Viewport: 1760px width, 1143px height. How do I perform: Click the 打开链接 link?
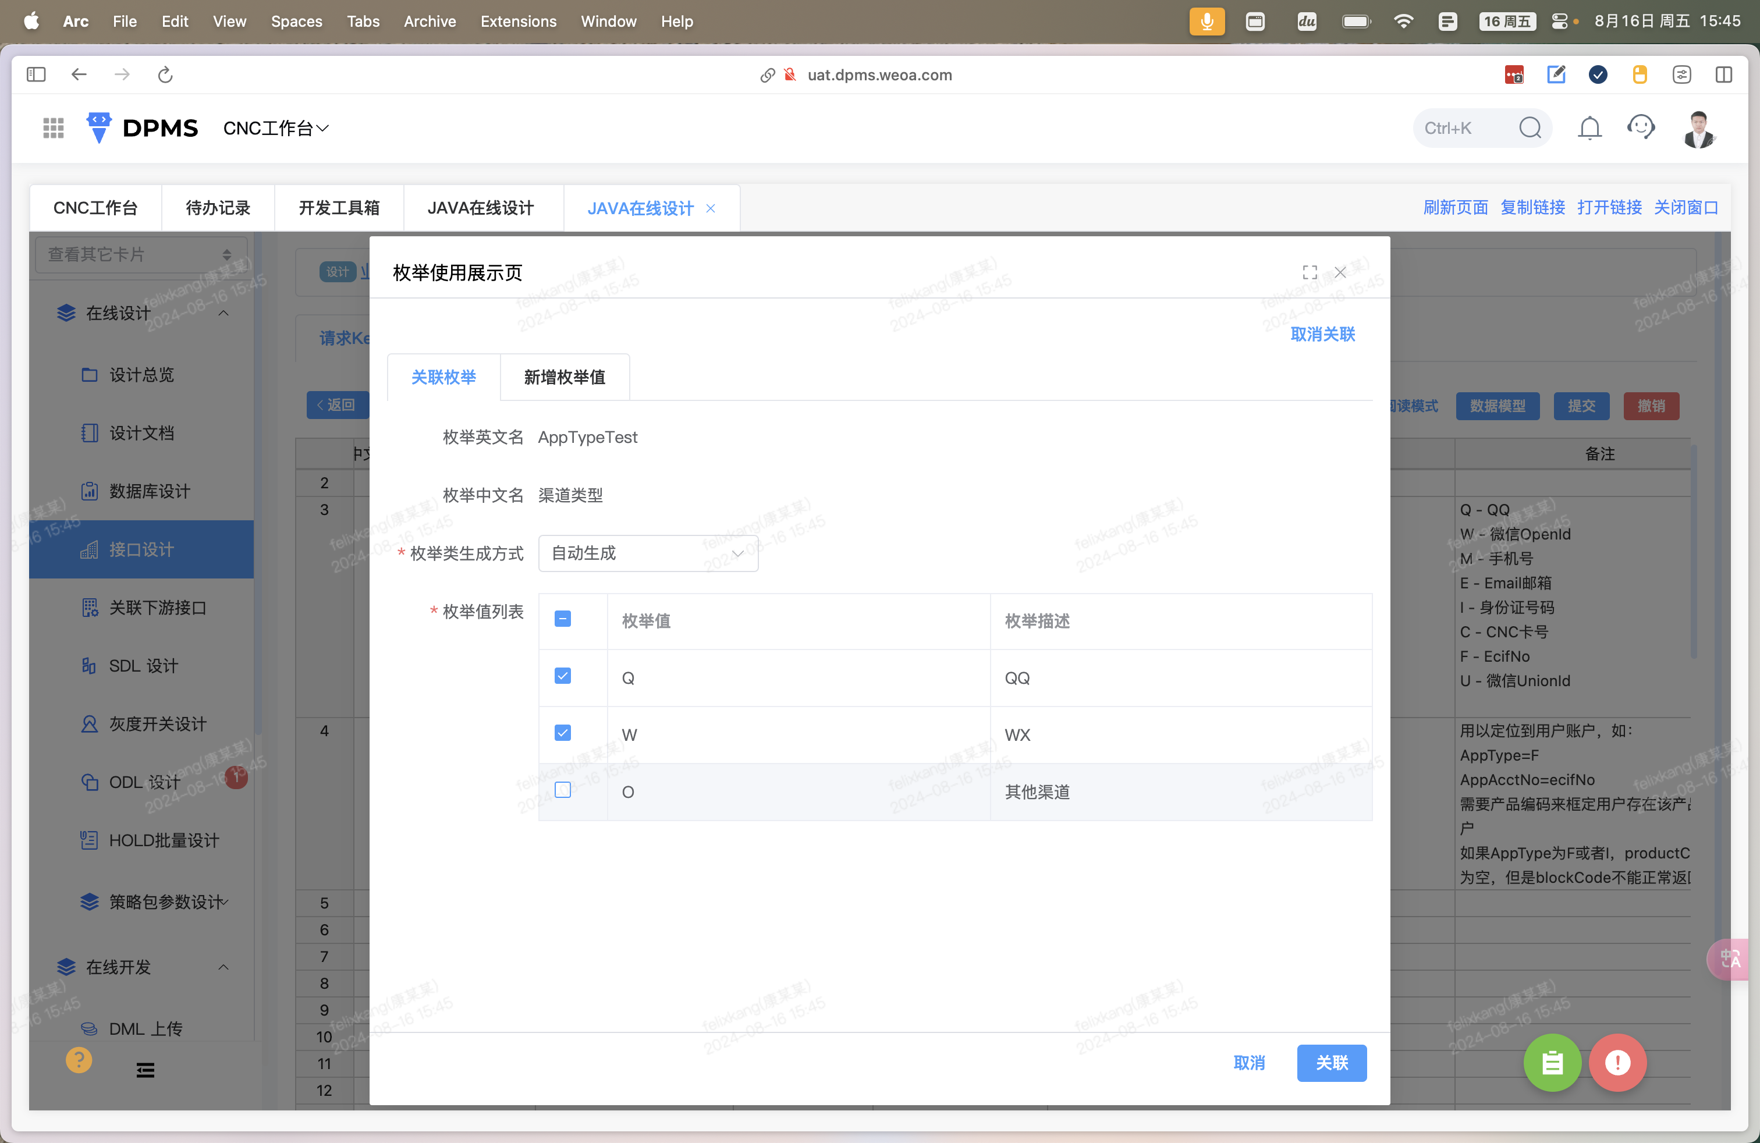[x=1610, y=208]
